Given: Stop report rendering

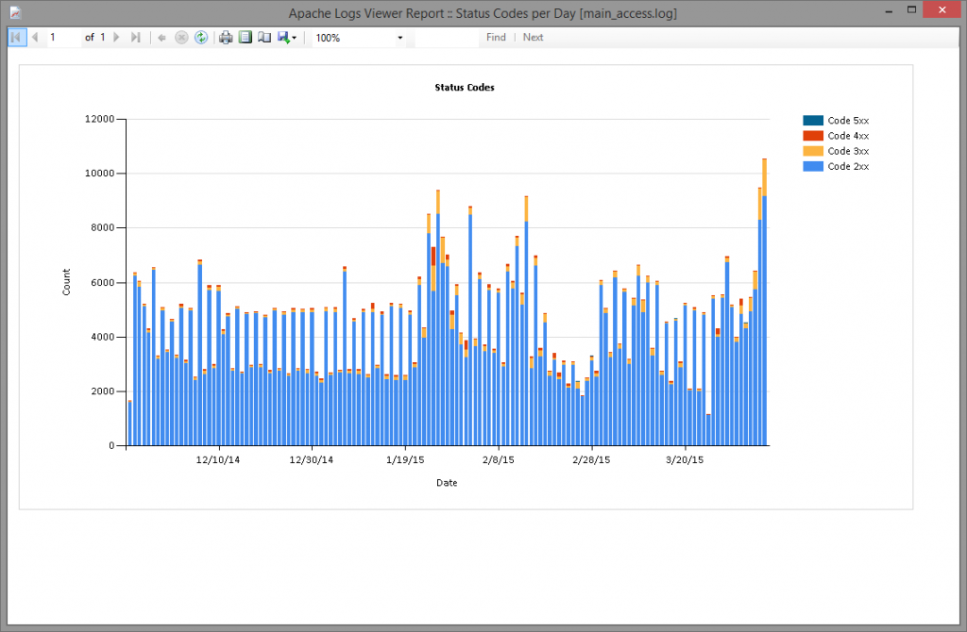Looking at the screenshot, I should [x=181, y=38].
